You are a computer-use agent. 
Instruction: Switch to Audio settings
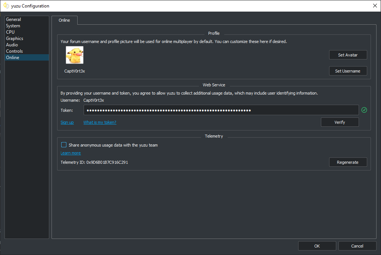pos(27,45)
